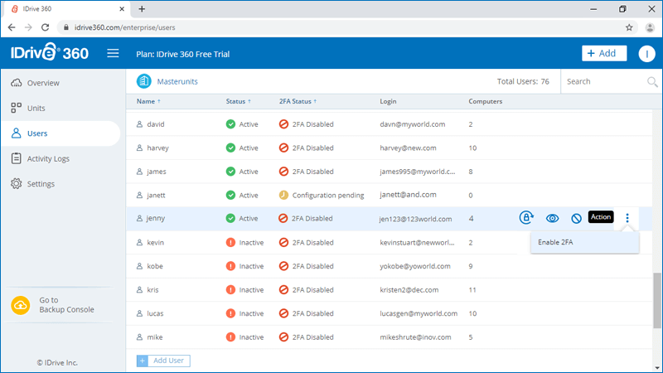Go back in browser history

[x=12, y=27]
